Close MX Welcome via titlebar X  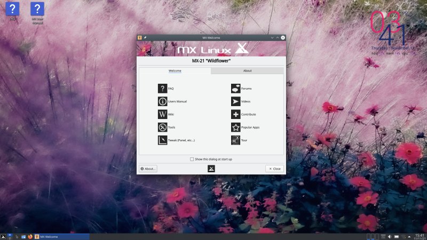click(283, 37)
